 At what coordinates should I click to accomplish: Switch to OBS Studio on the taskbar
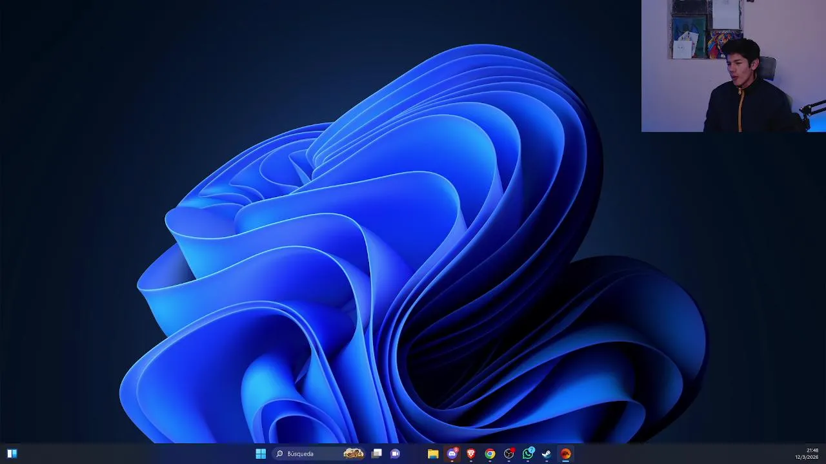[x=509, y=454]
